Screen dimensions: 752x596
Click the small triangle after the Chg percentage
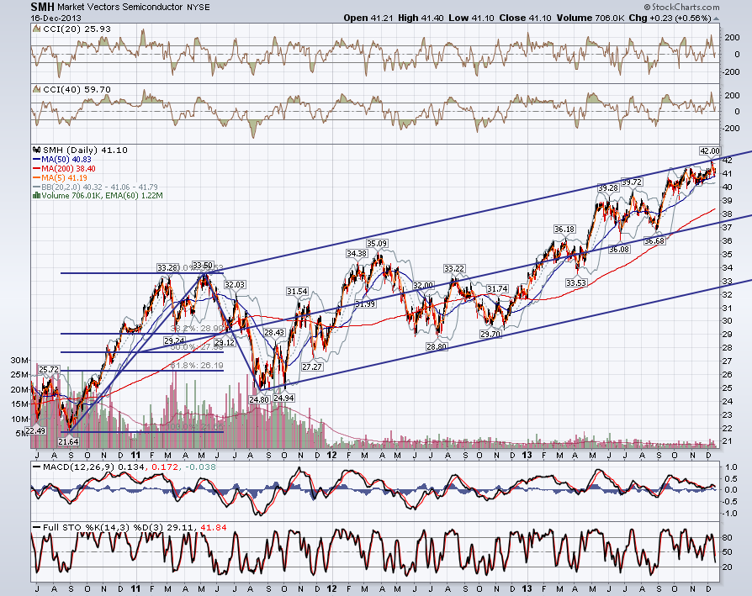click(716, 18)
